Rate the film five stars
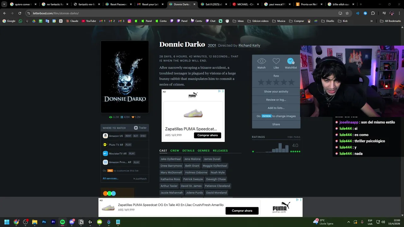The image size is (404, 227). (x=291, y=82)
